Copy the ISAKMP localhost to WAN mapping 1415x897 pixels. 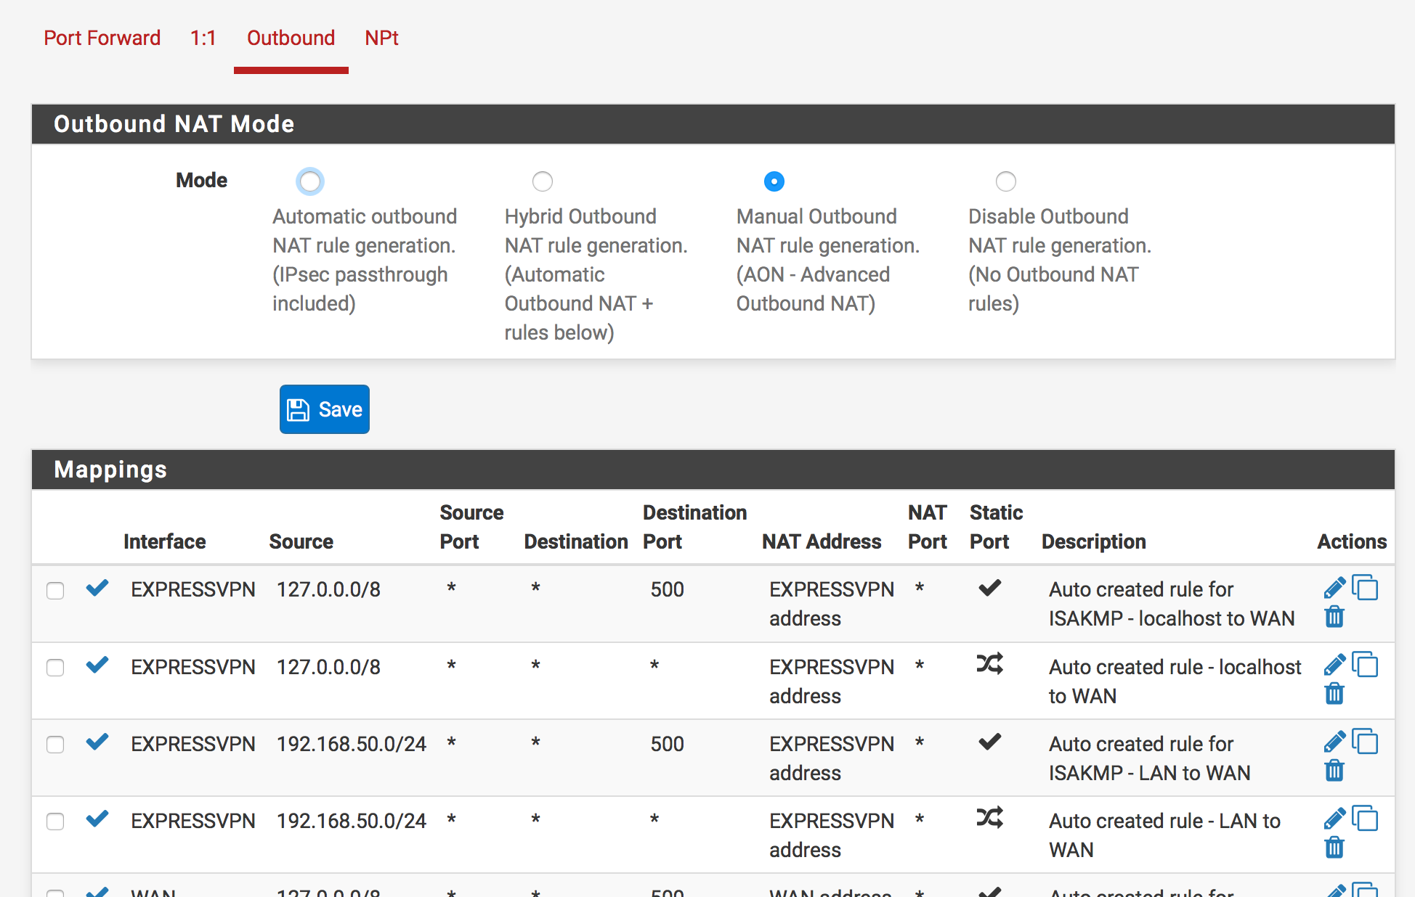click(1366, 588)
